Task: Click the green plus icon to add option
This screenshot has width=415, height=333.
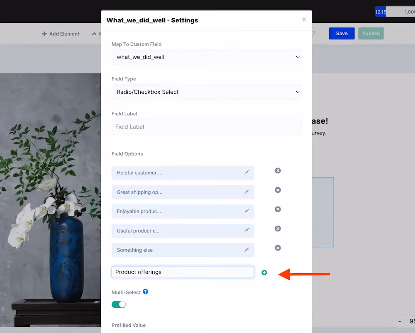Action: coord(264,272)
